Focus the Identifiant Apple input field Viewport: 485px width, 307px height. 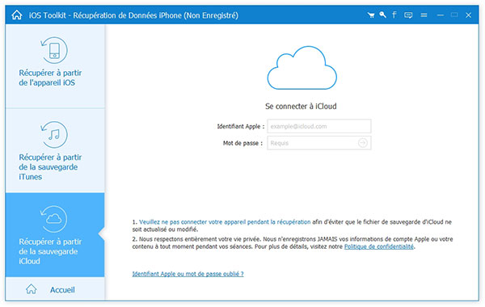[x=319, y=126]
